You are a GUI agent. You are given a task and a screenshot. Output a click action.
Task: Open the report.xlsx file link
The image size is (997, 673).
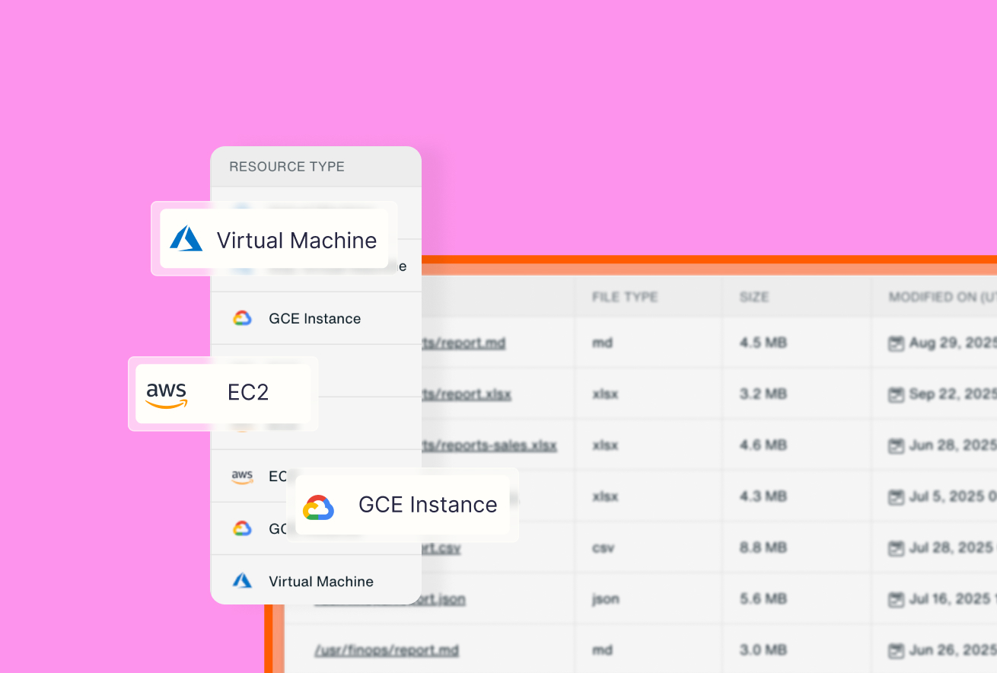point(467,394)
